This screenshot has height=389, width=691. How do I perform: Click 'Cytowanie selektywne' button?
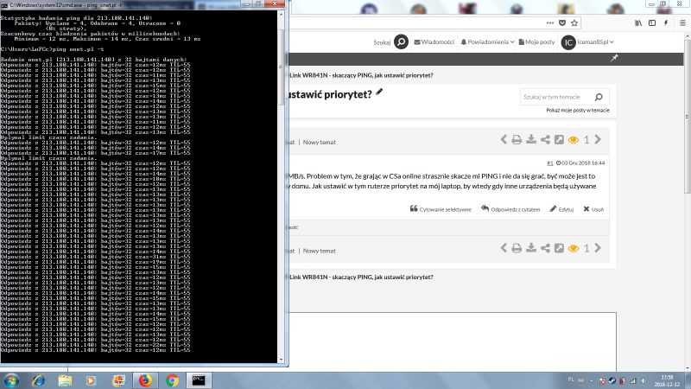pyautogui.click(x=441, y=209)
